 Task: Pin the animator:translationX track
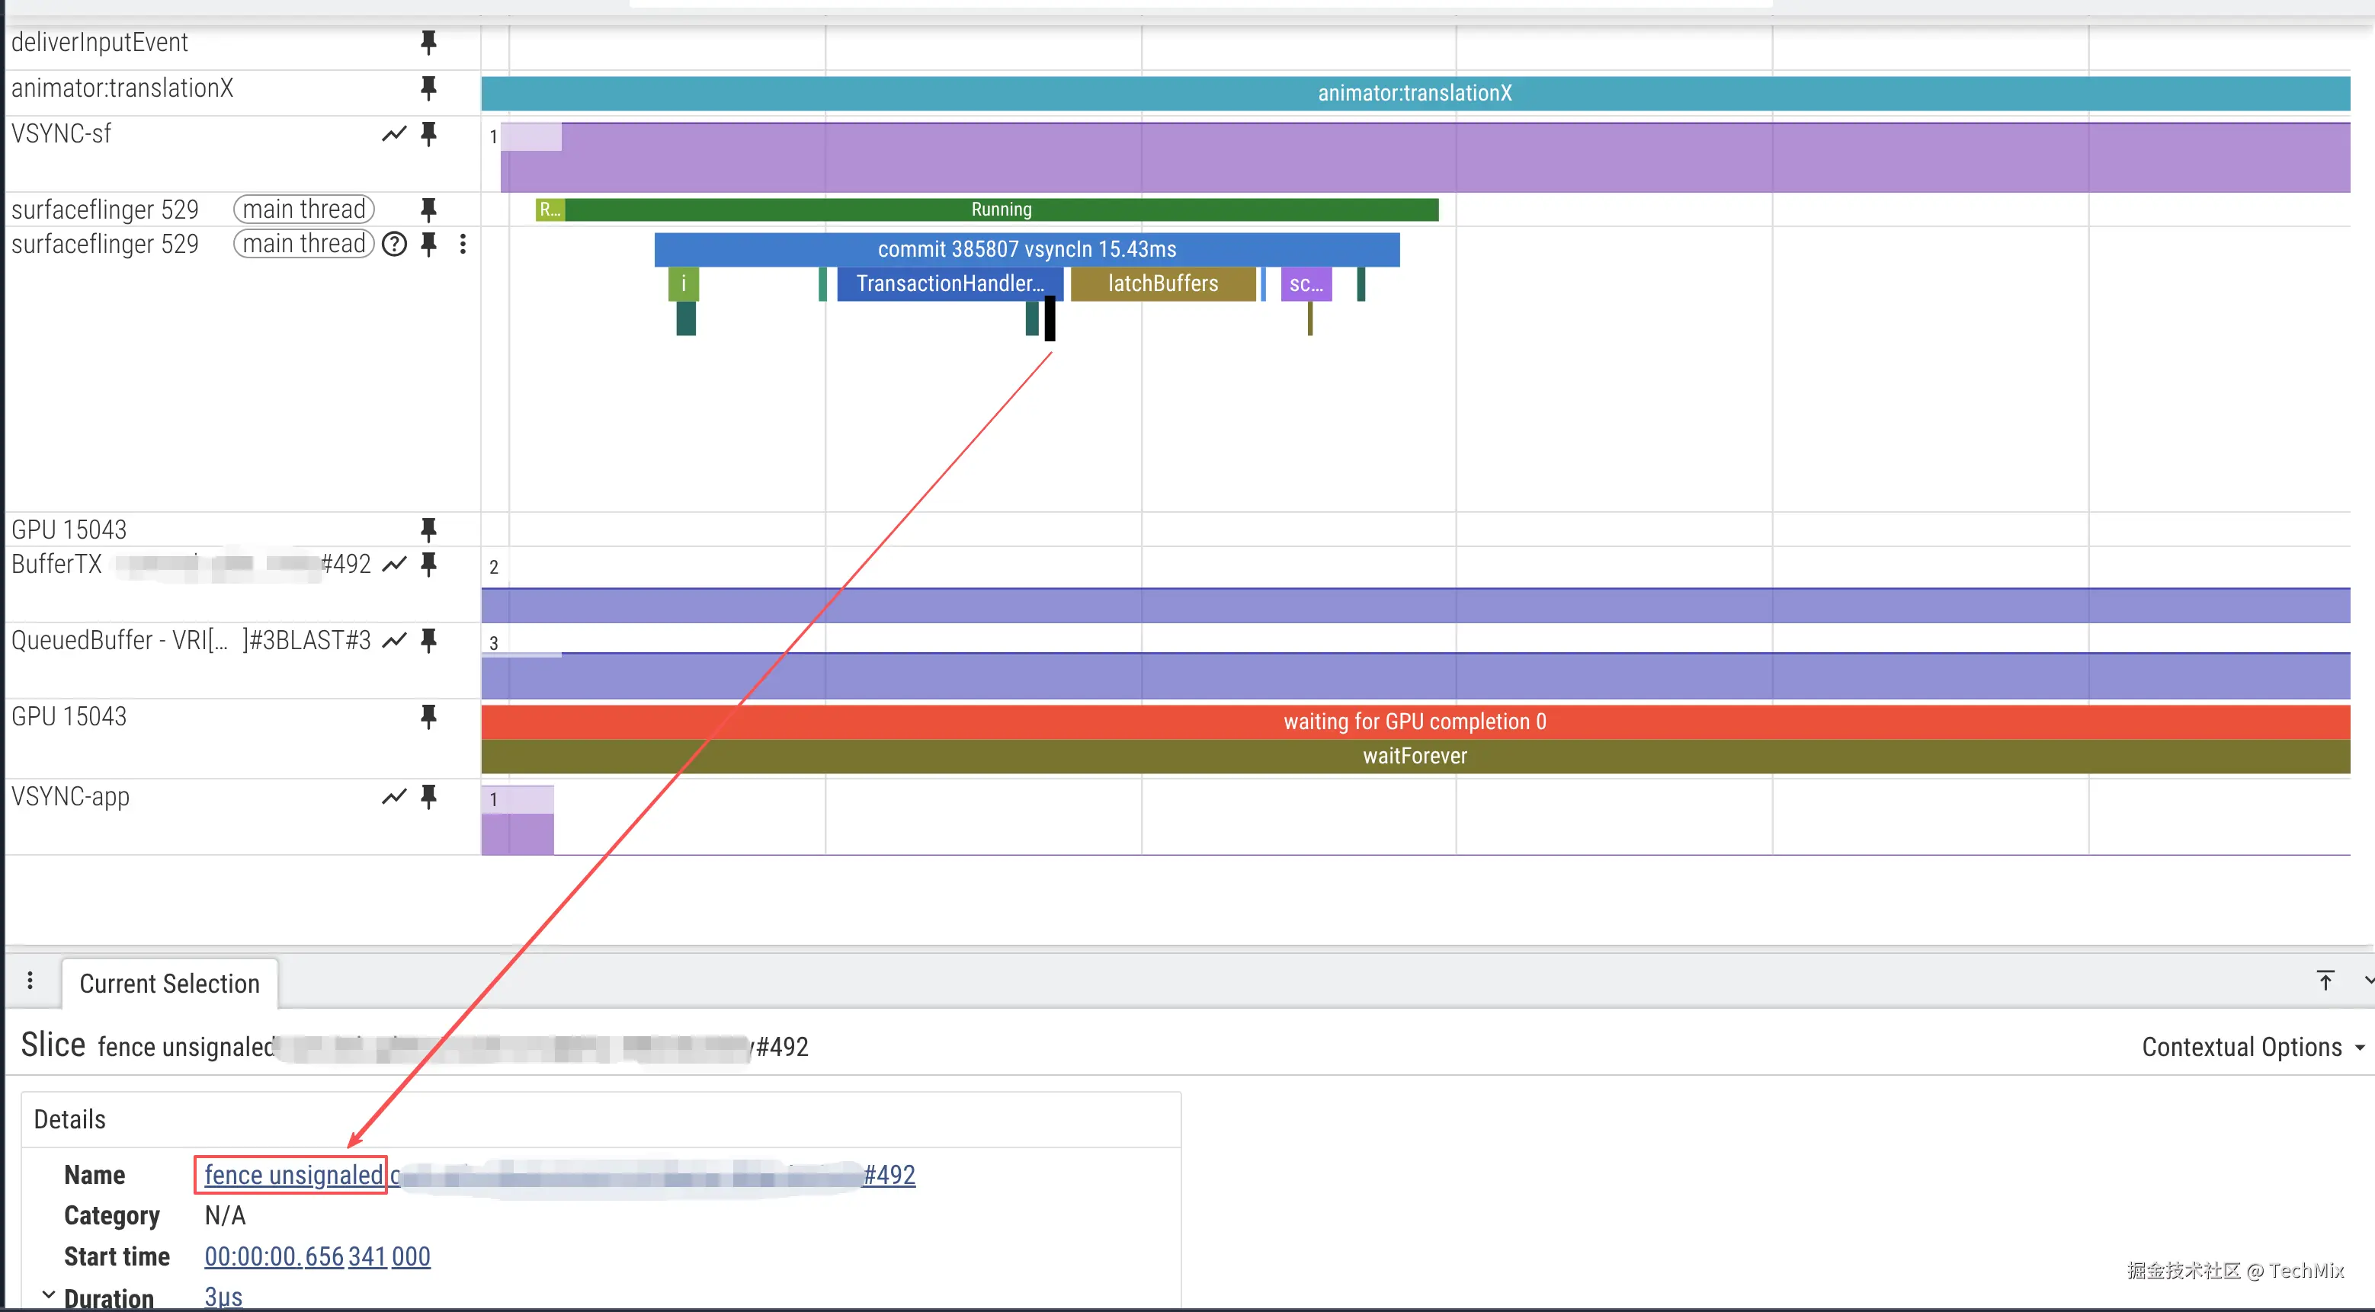(x=428, y=88)
